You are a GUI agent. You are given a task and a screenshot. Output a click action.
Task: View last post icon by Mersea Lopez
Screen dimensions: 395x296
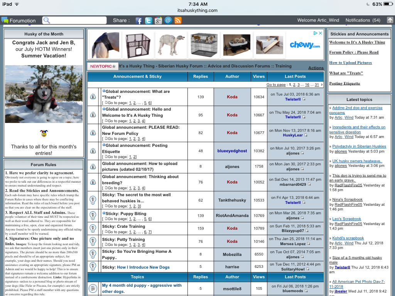pos(309,244)
